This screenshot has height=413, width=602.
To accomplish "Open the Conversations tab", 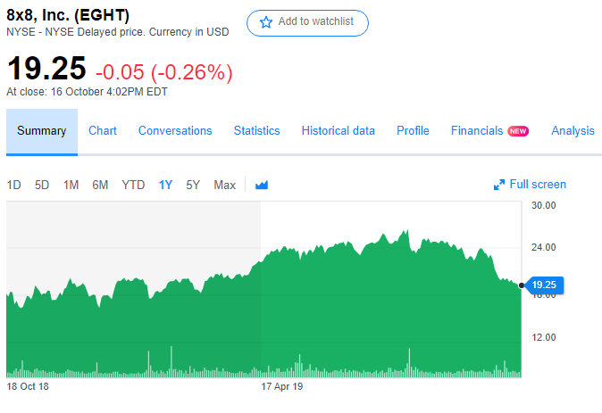I will (175, 131).
